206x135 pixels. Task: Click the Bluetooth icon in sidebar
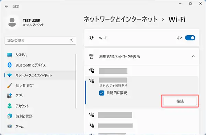coord(10,65)
